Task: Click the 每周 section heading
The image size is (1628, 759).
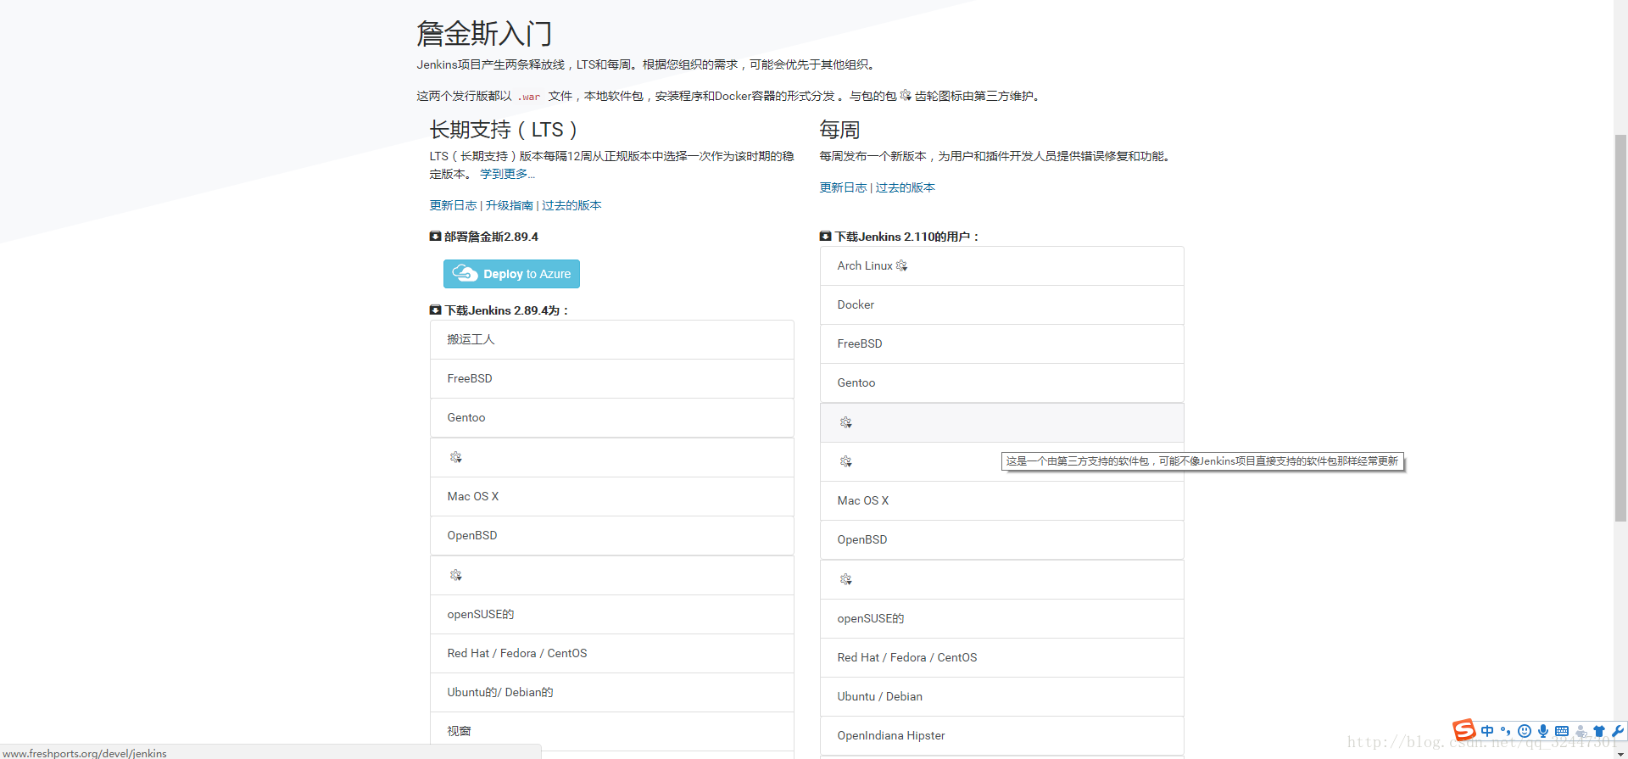Action: pyautogui.click(x=839, y=130)
